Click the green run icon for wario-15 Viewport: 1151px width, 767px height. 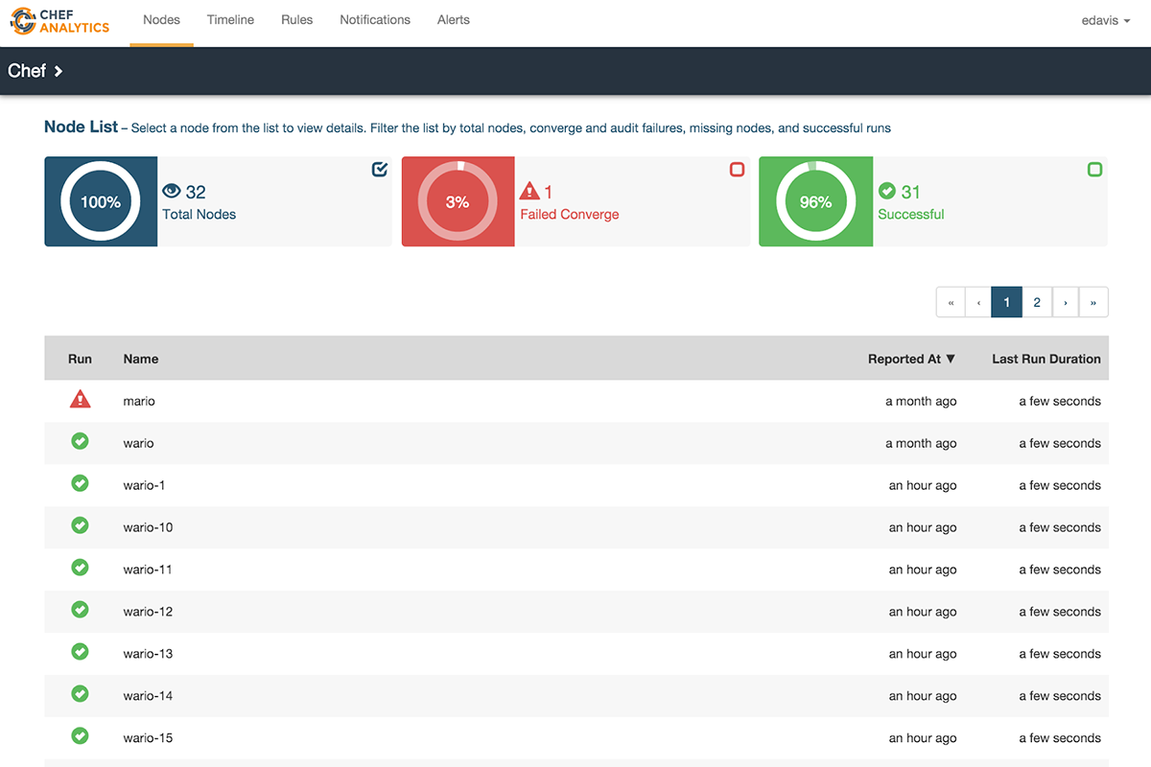point(81,737)
